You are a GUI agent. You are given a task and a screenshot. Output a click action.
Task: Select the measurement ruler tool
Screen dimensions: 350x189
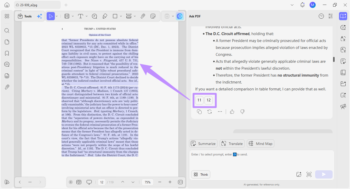click(x=129, y=16)
